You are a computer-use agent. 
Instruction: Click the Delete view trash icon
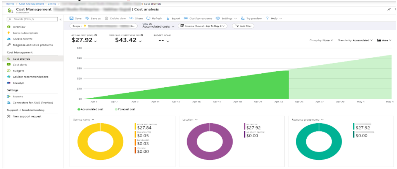click(107, 19)
